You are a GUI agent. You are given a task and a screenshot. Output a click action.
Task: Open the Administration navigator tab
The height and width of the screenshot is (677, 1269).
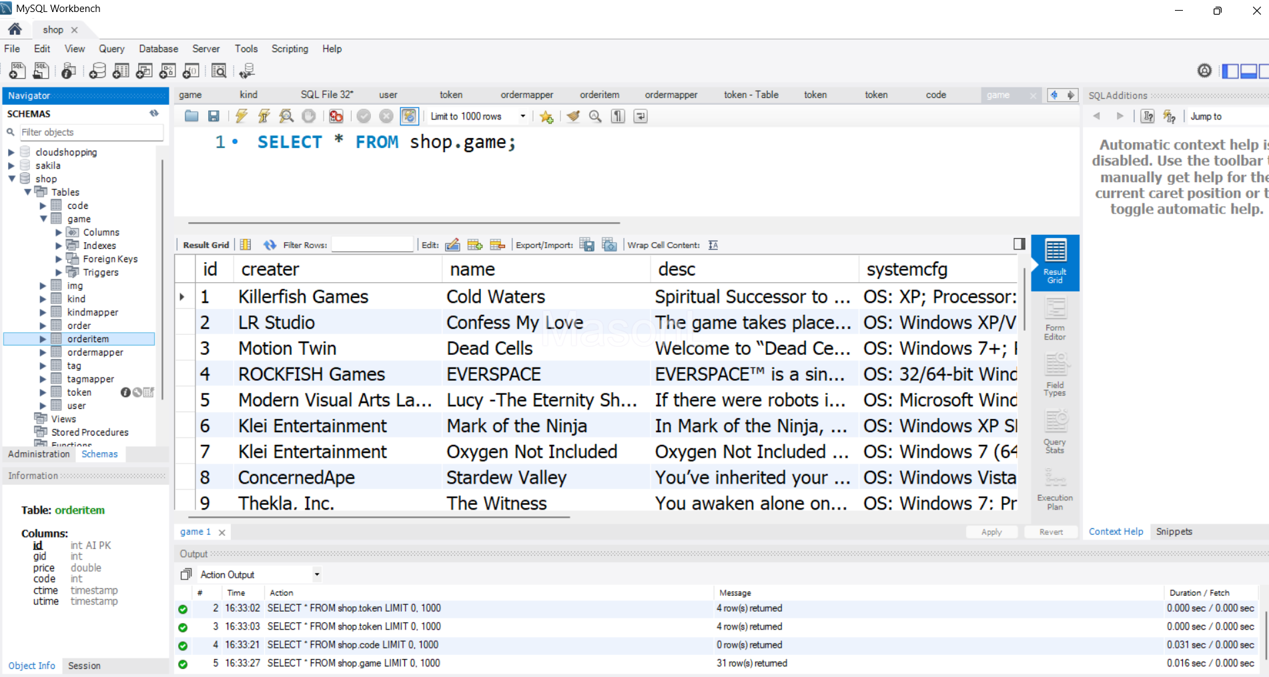pyautogui.click(x=39, y=454)
